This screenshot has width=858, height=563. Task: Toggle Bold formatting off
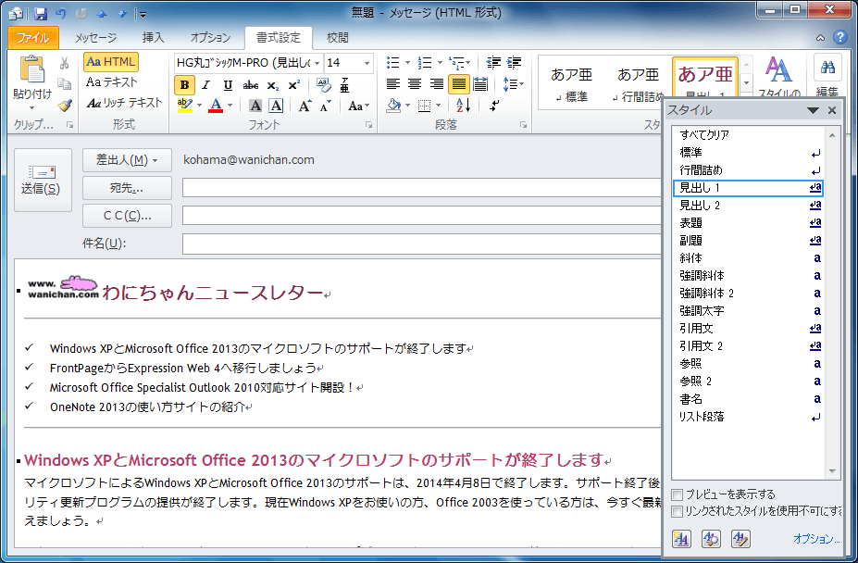tap(184, 85)
